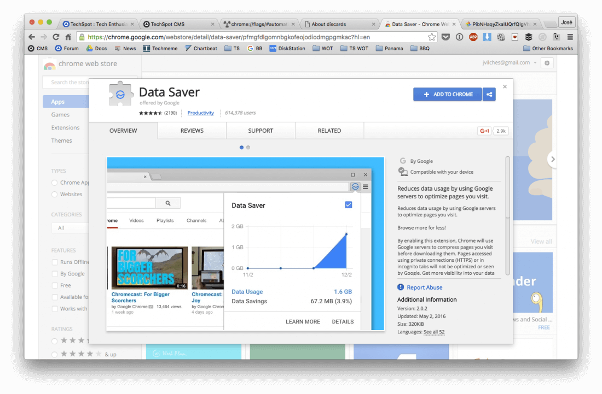Open the TS bookmarks folder
The width and height of the screenshot is (602, 394).
(x=232, y=48)
